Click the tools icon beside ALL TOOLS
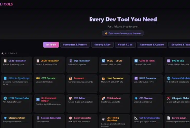Screen dimensions: 190x128 tap(3, 54)
